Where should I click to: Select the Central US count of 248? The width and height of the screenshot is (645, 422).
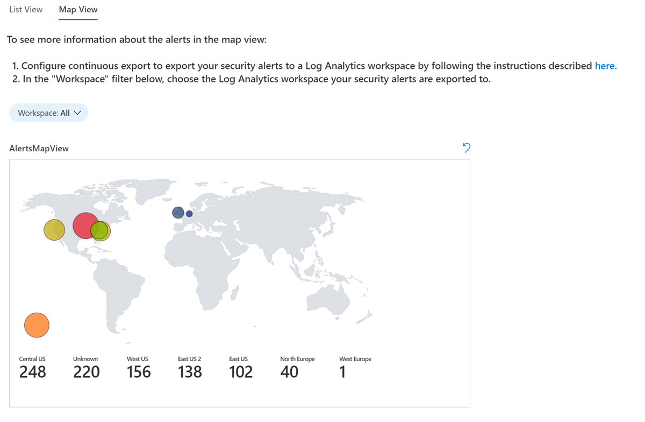coord(32,371)
